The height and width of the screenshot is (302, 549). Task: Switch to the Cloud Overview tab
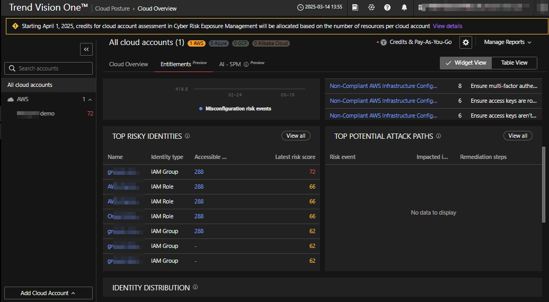point(128,64)
